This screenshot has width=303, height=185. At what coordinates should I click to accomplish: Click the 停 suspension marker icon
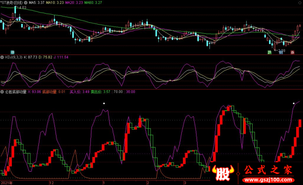pyautogui.click(x=12, y=52)
